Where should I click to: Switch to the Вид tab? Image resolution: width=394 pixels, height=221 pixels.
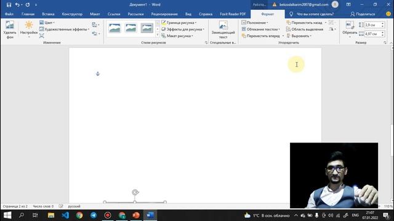(x=188, y=14)
